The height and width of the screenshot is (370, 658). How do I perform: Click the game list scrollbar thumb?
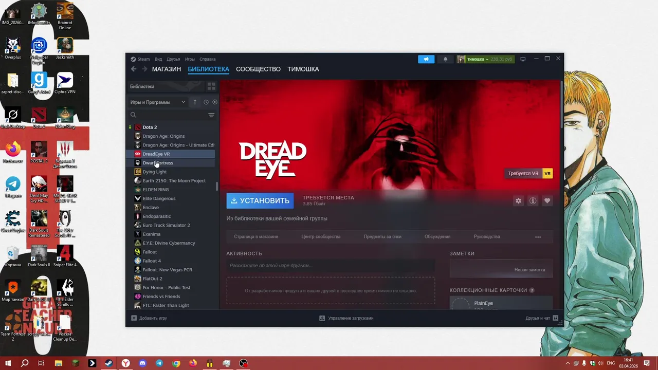[217, 187]
